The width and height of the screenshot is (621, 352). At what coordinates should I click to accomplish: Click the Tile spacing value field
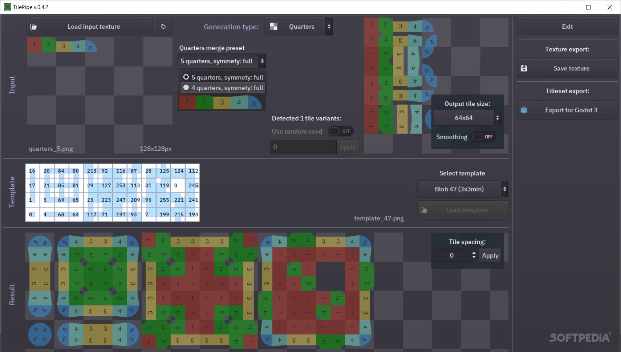click(452, 255)
